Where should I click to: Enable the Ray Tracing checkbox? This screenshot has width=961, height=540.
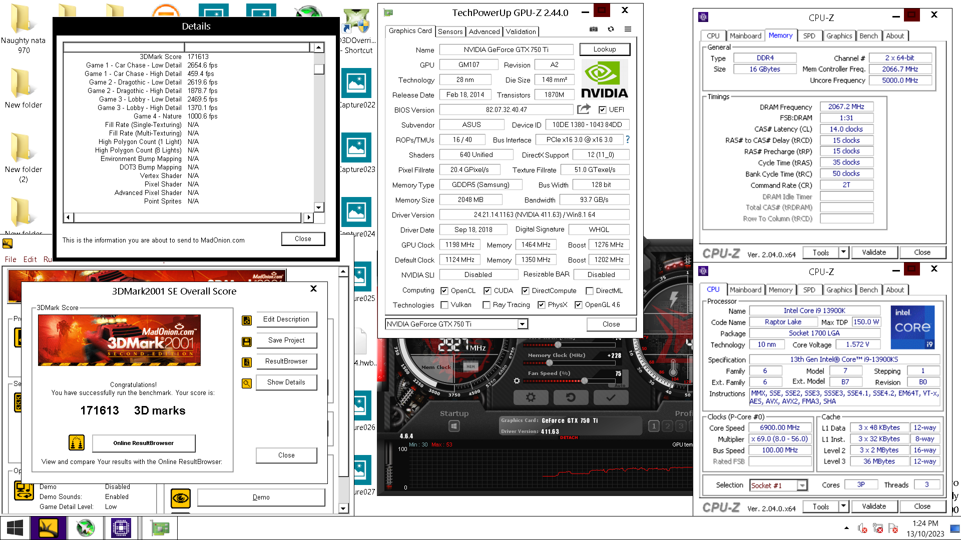[487, 305]
